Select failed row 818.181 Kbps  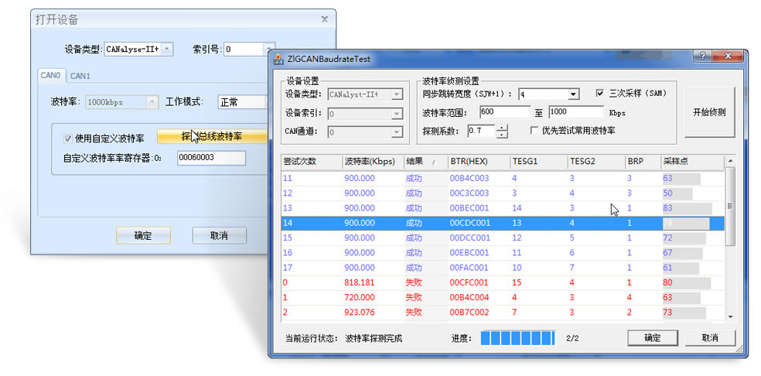503,282
